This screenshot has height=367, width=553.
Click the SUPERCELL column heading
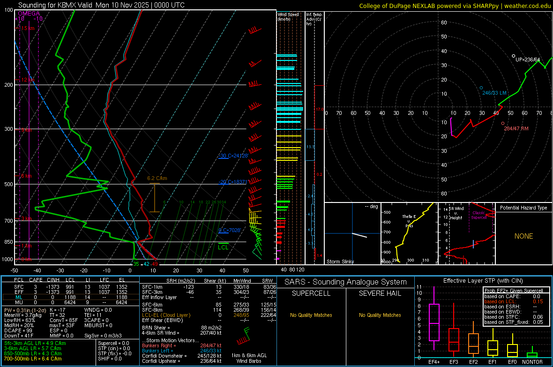pyautogui.click(x=311, y=293)
